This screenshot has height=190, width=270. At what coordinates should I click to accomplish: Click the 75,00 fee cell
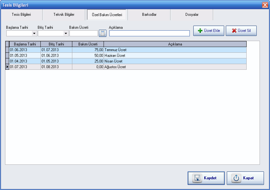point(88,50)
